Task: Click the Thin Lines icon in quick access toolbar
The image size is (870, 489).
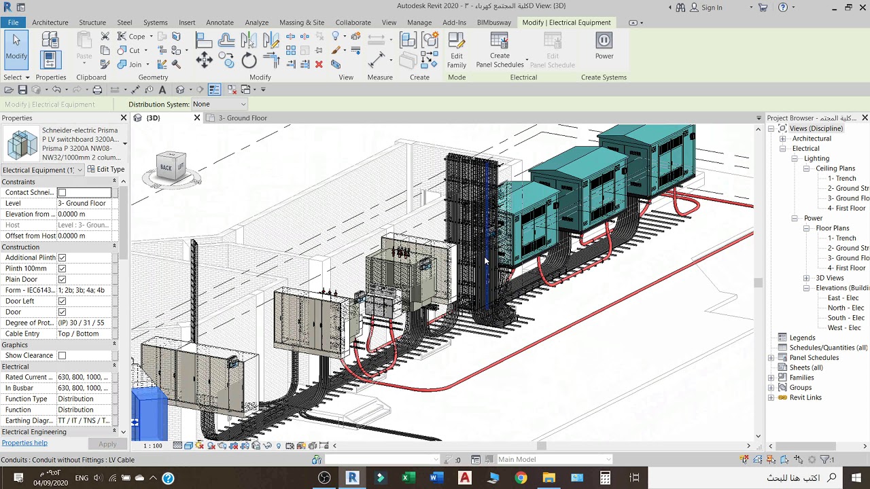Action: [x=214, y=90]
